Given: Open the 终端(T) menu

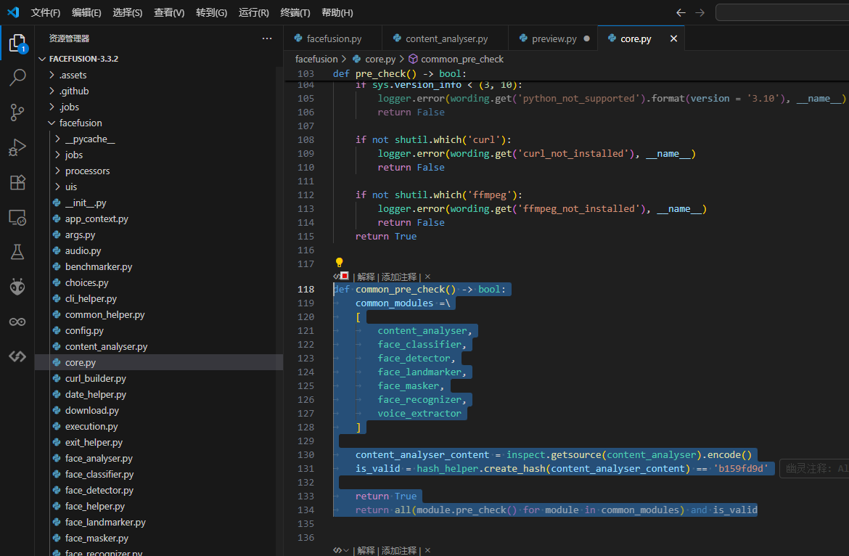Looking at the screenshot, I should point(295,13).
